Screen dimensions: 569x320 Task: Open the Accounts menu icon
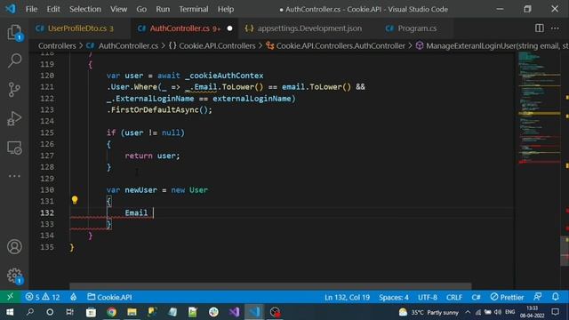14,247
